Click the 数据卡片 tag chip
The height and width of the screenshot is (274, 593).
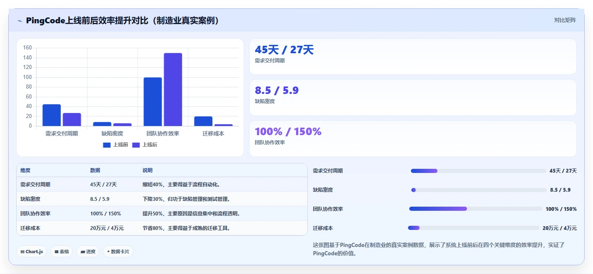click(118, 252)
